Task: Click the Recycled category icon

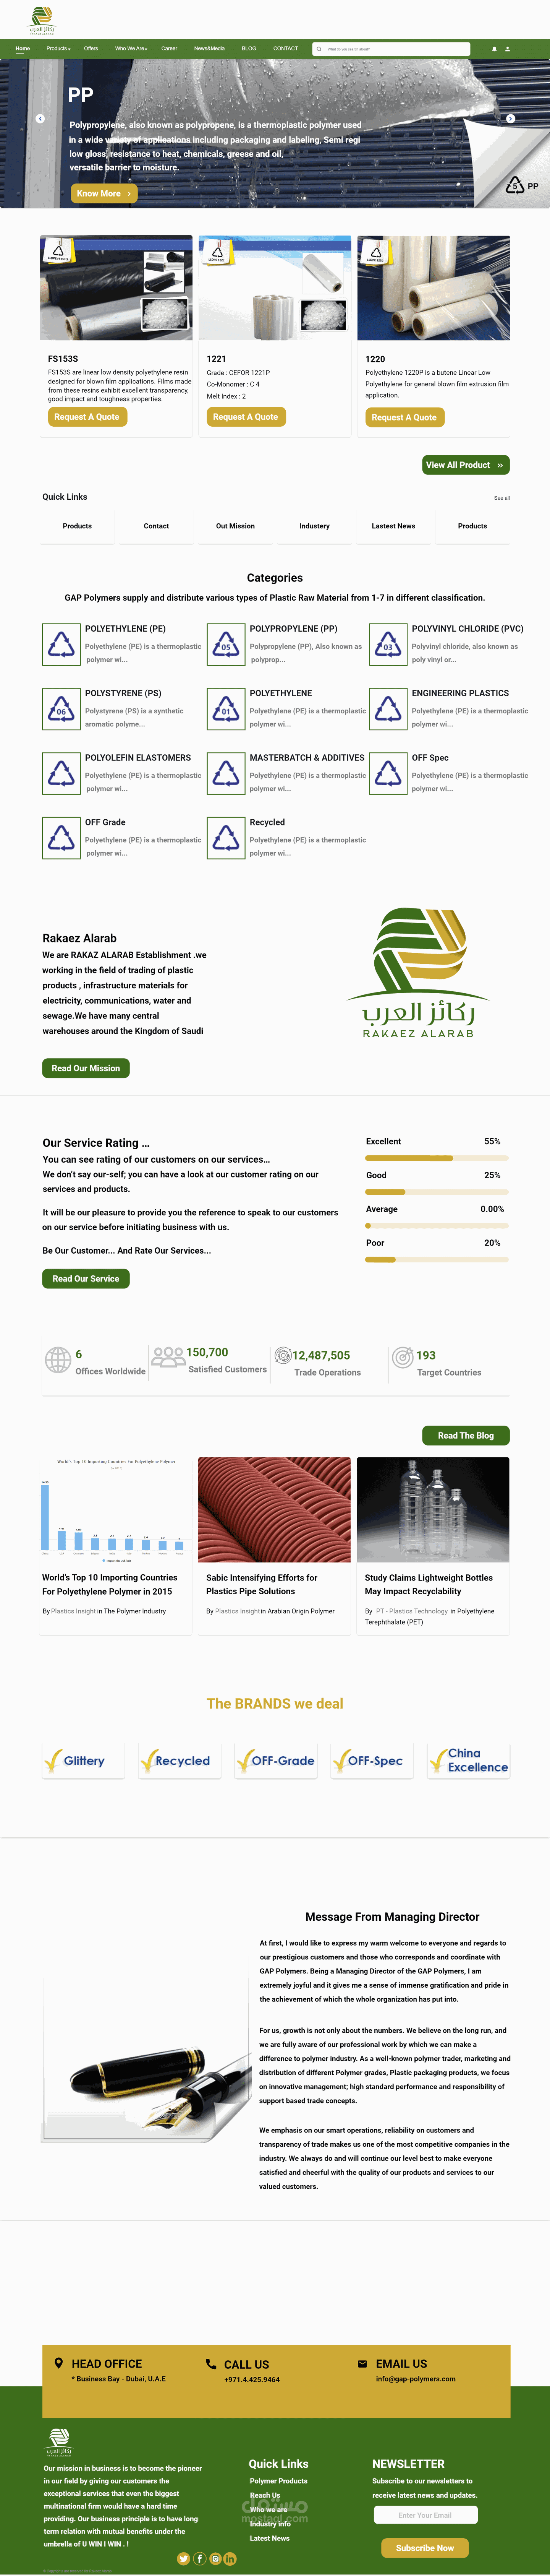Action: coord(226,838)
